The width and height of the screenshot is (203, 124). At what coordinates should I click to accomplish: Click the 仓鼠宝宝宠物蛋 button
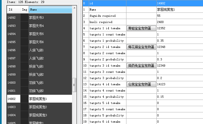[141, 84]
